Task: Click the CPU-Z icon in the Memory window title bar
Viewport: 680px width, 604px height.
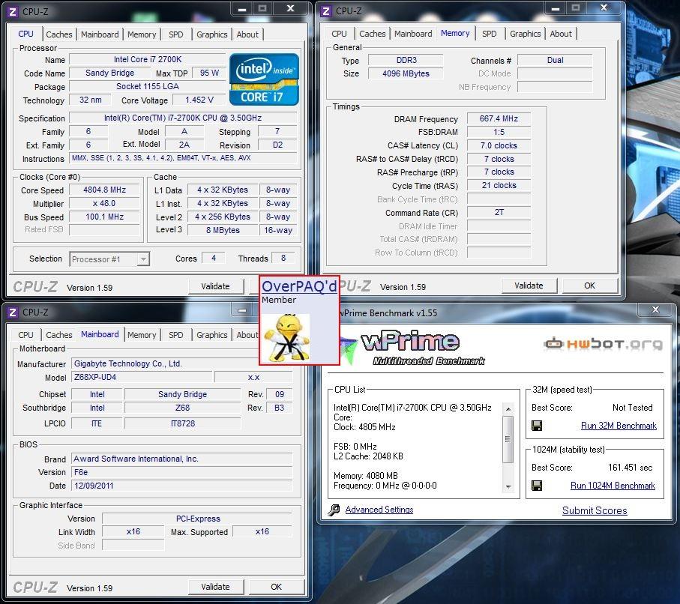Action: [326, 10]
